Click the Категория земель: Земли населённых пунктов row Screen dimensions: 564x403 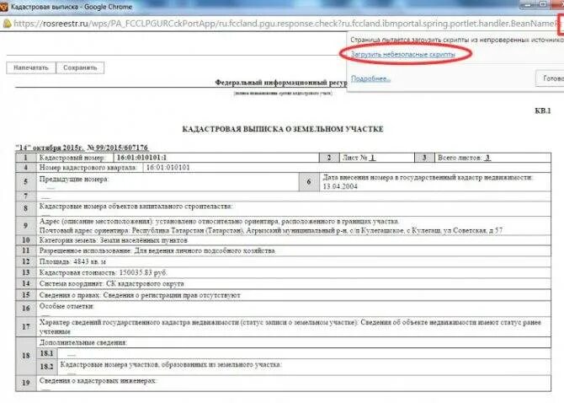[x=294, y=240]
